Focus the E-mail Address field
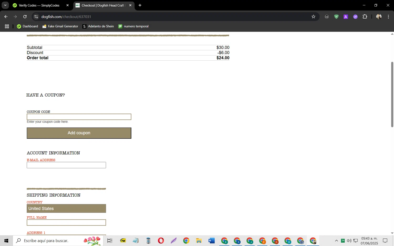The width and height of the screenshot is (394, 246). [66, 165]
